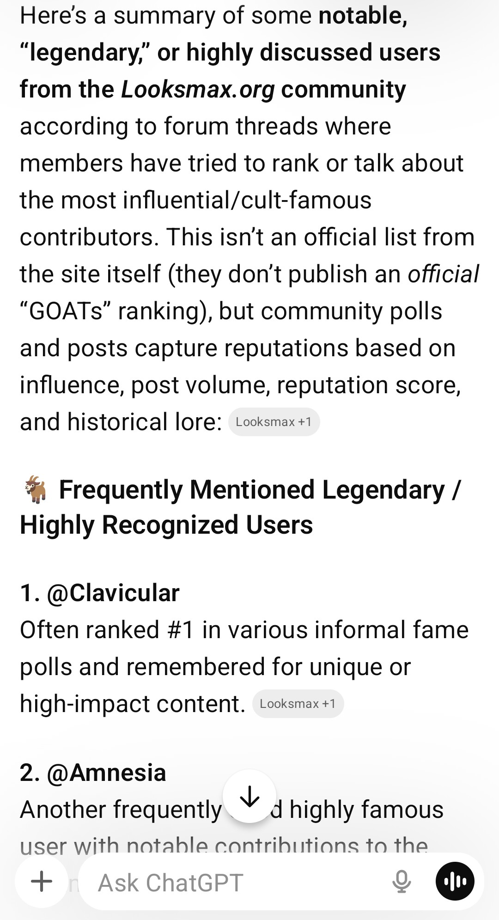The image size is (499, 920).
Task: Tap 'Another frequently' description line
Action: (x=121, y=810)
